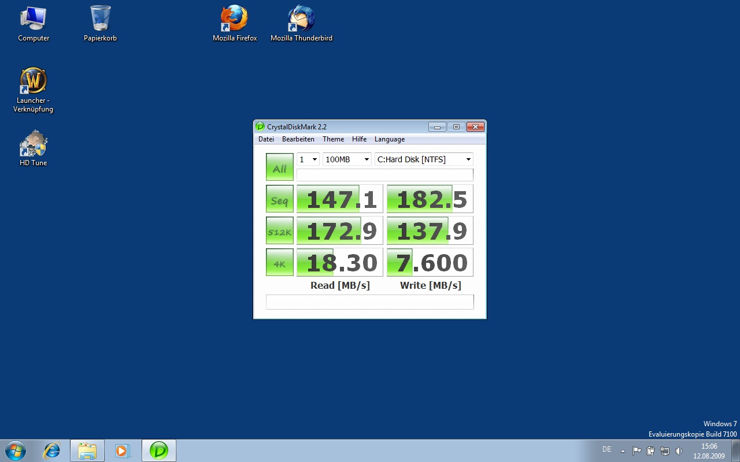Select the CrystalDiskMark taskbar button

[158, 450]
